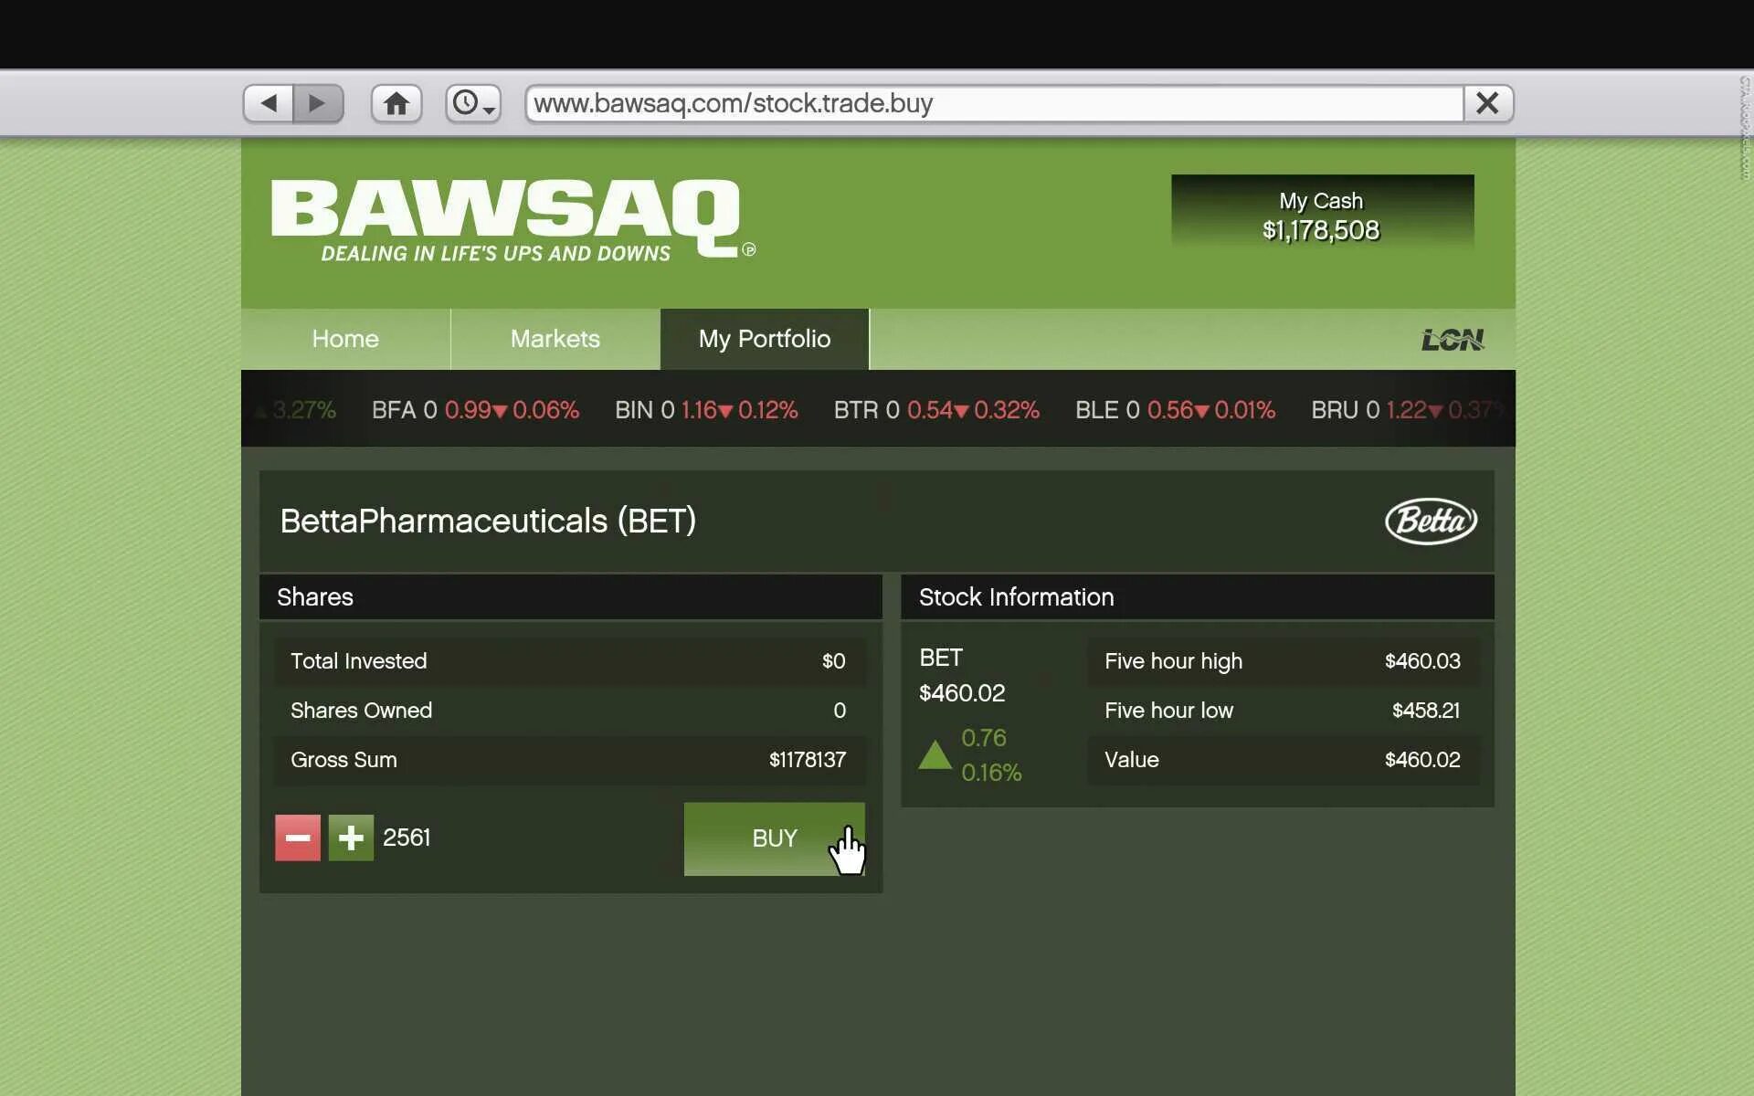Click the BTR ticker entry
Screen dimensions: 1754x1096
pyautogui.click(x=935, y=410)
